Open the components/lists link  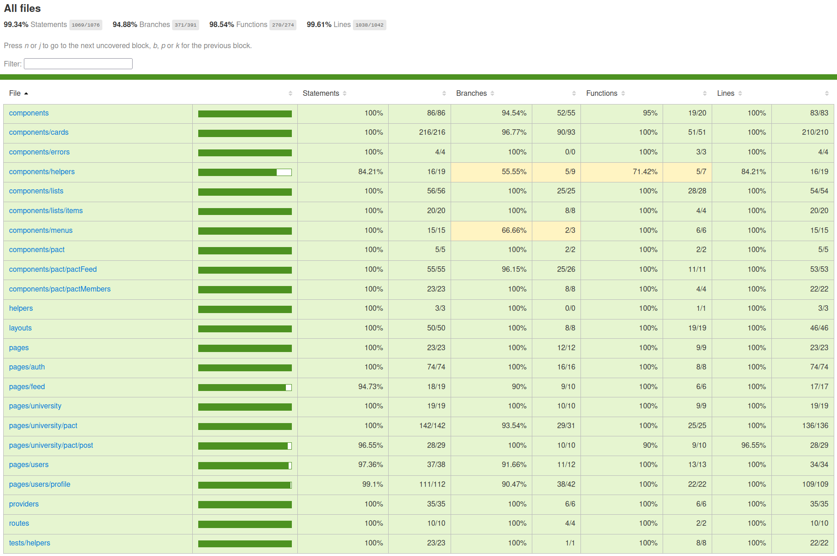(36, 191)
